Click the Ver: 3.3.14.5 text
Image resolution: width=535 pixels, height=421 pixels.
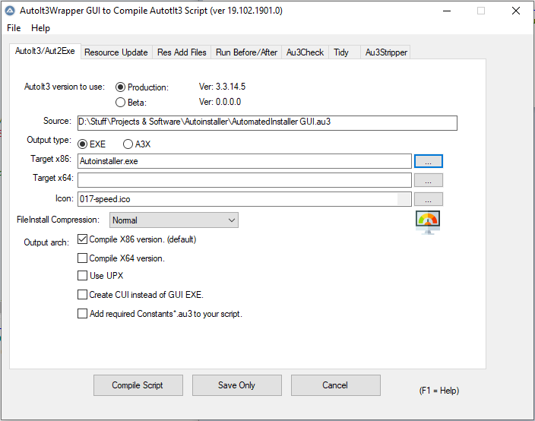coord(222,87)
